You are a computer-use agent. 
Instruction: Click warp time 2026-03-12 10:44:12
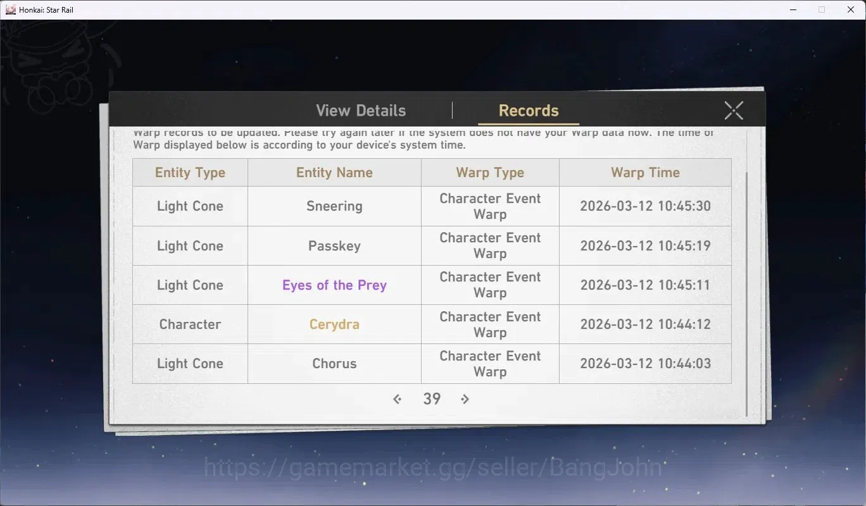coord(645,324)
